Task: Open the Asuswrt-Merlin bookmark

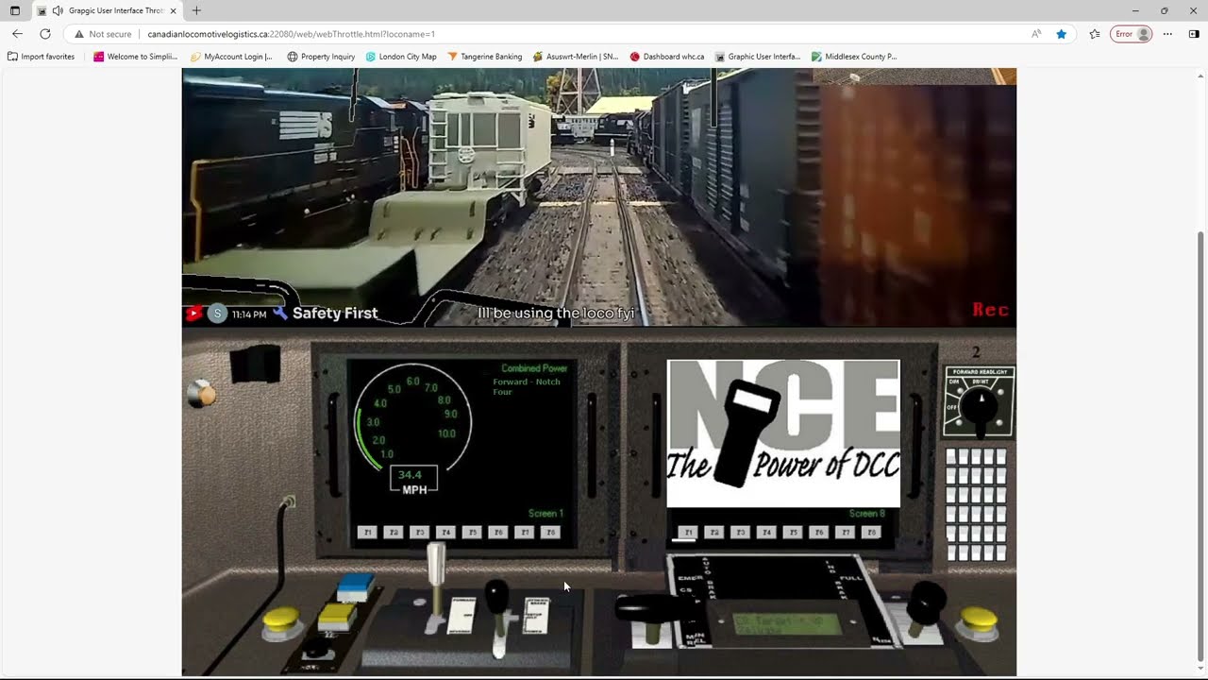Action: pos(576,57)
